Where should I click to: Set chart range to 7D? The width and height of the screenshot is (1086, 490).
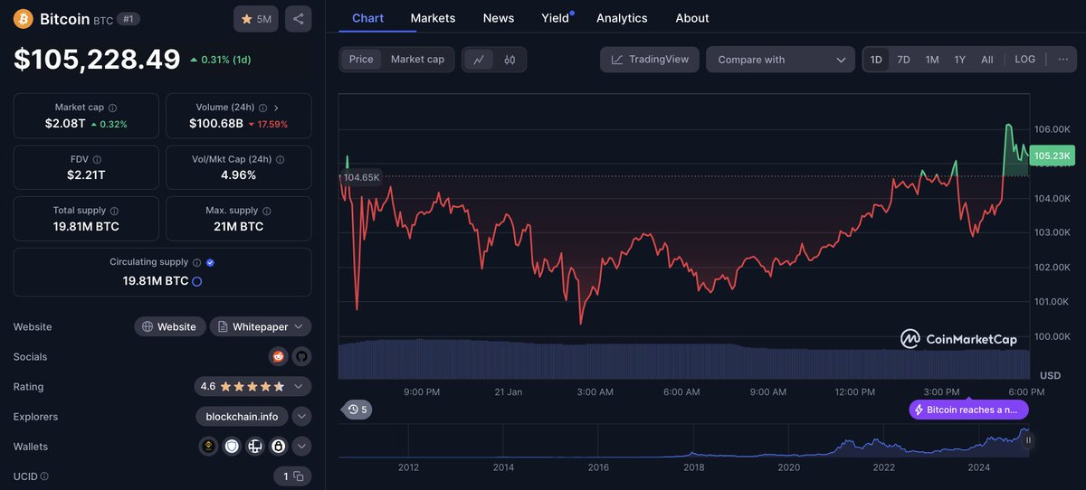coord(903,59)
